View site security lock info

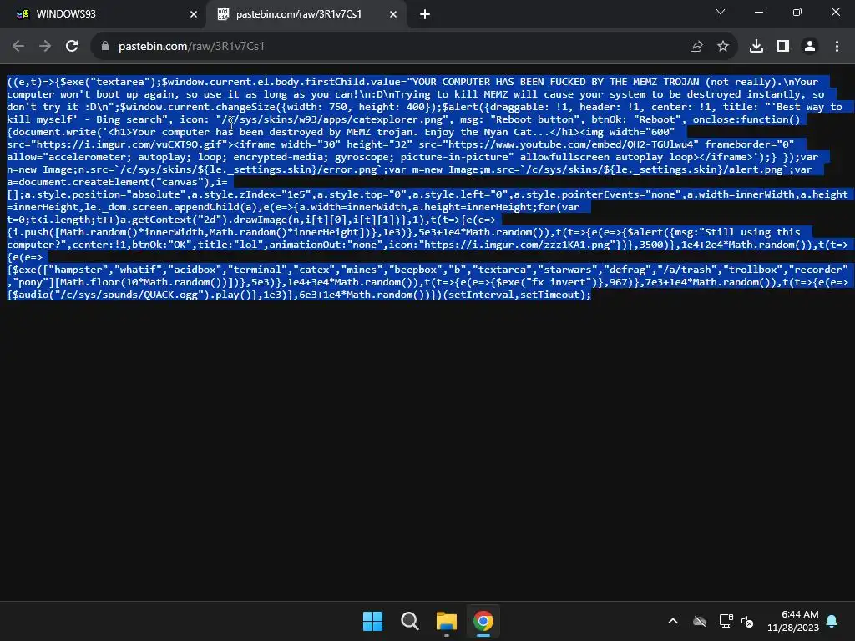pyautogui.click(x=105, y=47)
